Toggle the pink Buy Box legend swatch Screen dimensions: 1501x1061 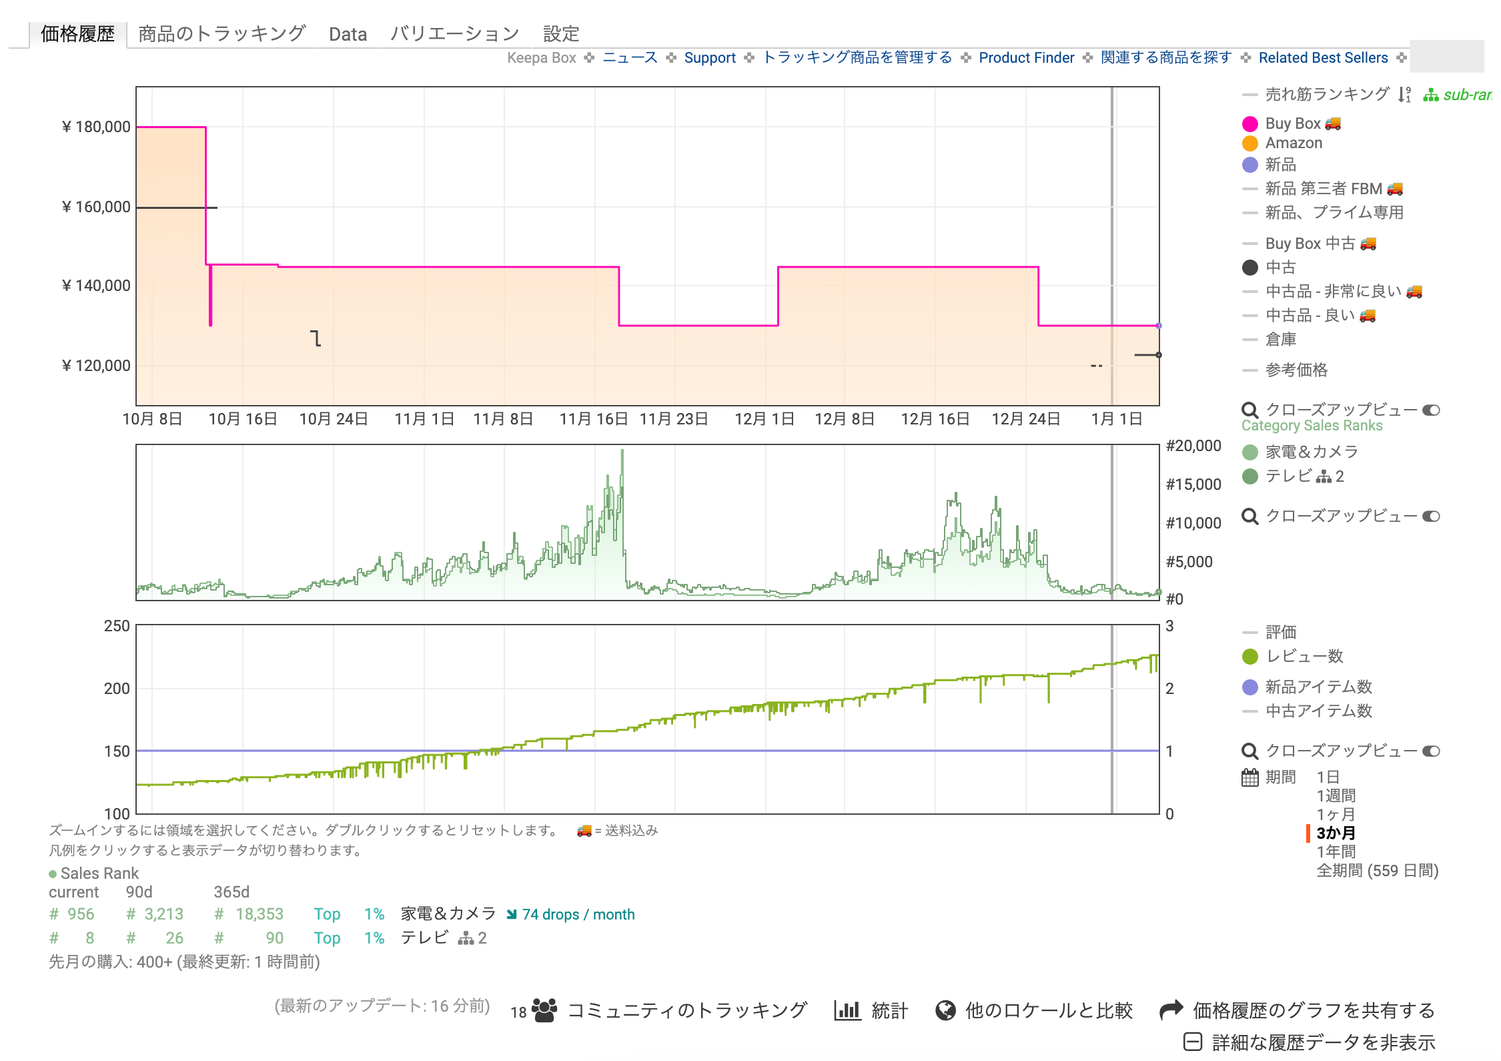point(1249,124)
